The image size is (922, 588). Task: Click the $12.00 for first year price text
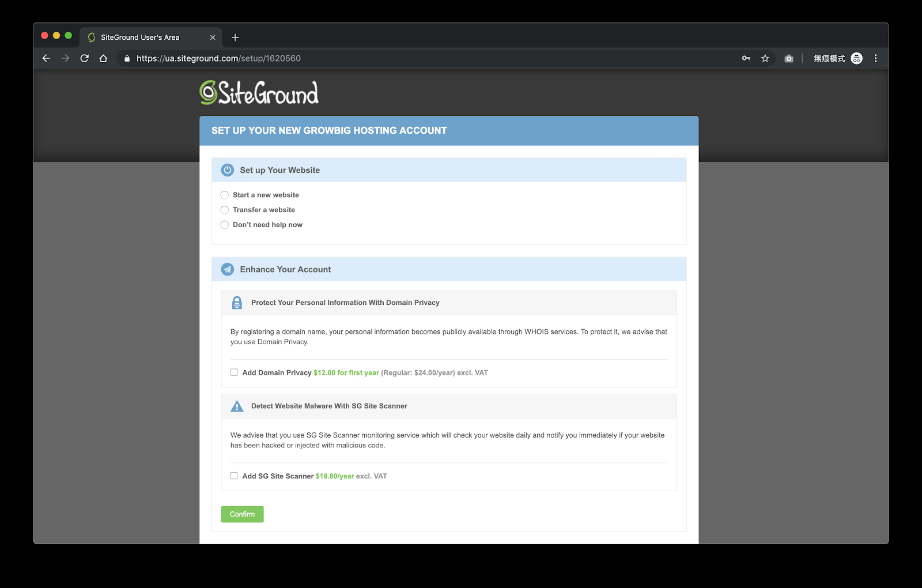tap(346, 373)
